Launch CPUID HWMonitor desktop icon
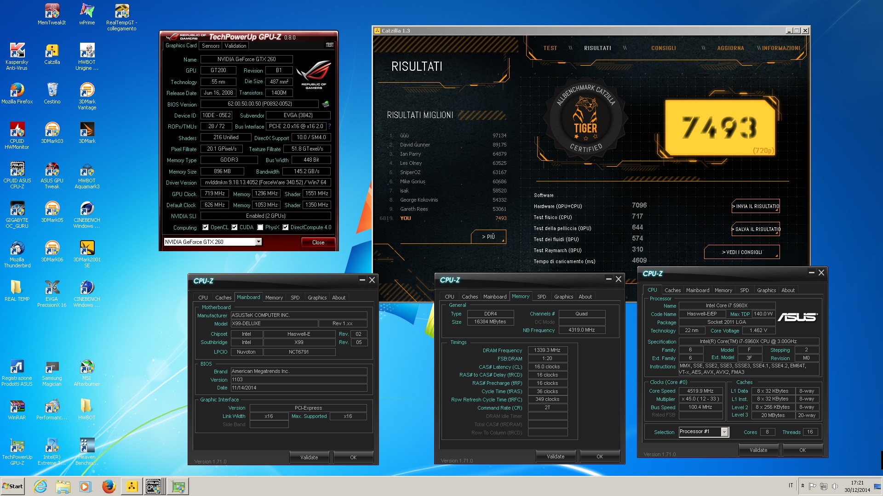Image resolution: width=883 pixels, height=496 pixels. click(17, 135)
